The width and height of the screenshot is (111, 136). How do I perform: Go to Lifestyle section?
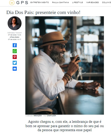point(78,3)
